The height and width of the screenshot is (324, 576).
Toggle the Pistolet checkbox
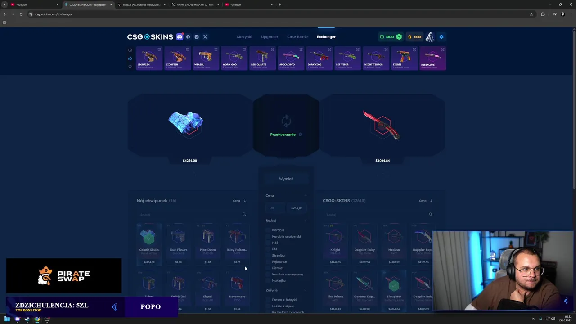(x=269, y=268)
